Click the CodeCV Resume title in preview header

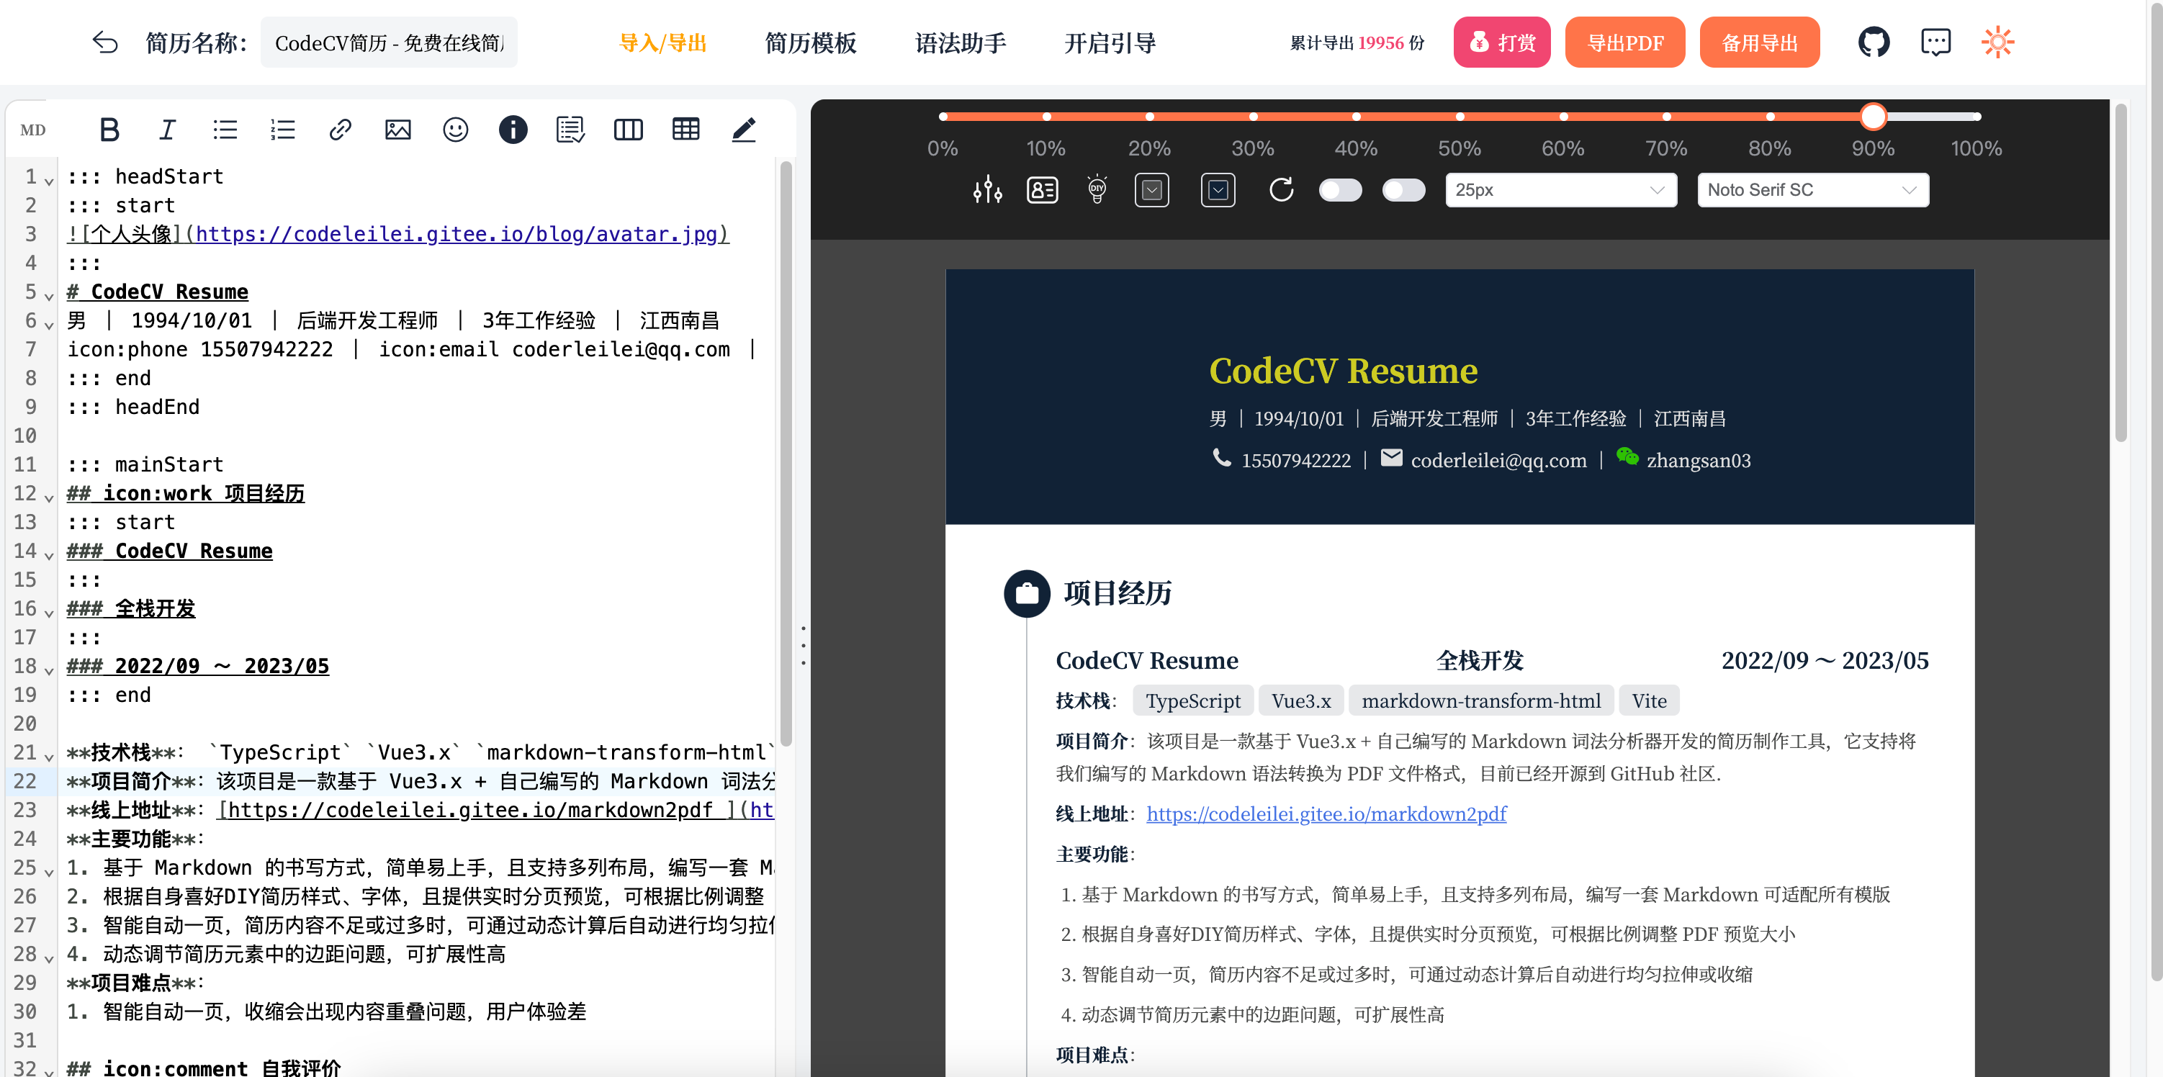click(x=1343, y=371)
